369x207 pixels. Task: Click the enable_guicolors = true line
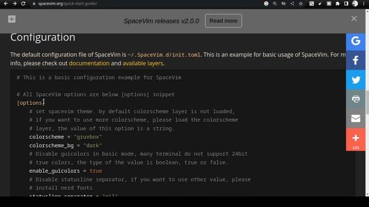[x=65, y=171]
